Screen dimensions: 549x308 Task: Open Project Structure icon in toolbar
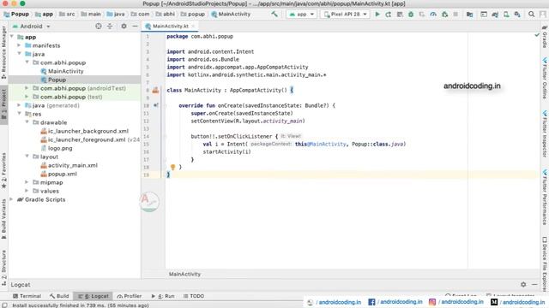pos(469,15)
